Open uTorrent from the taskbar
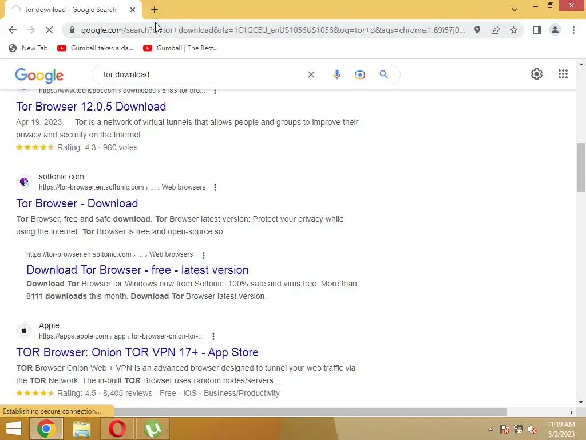This screenshot has height=440, width=586. [153, 429]
